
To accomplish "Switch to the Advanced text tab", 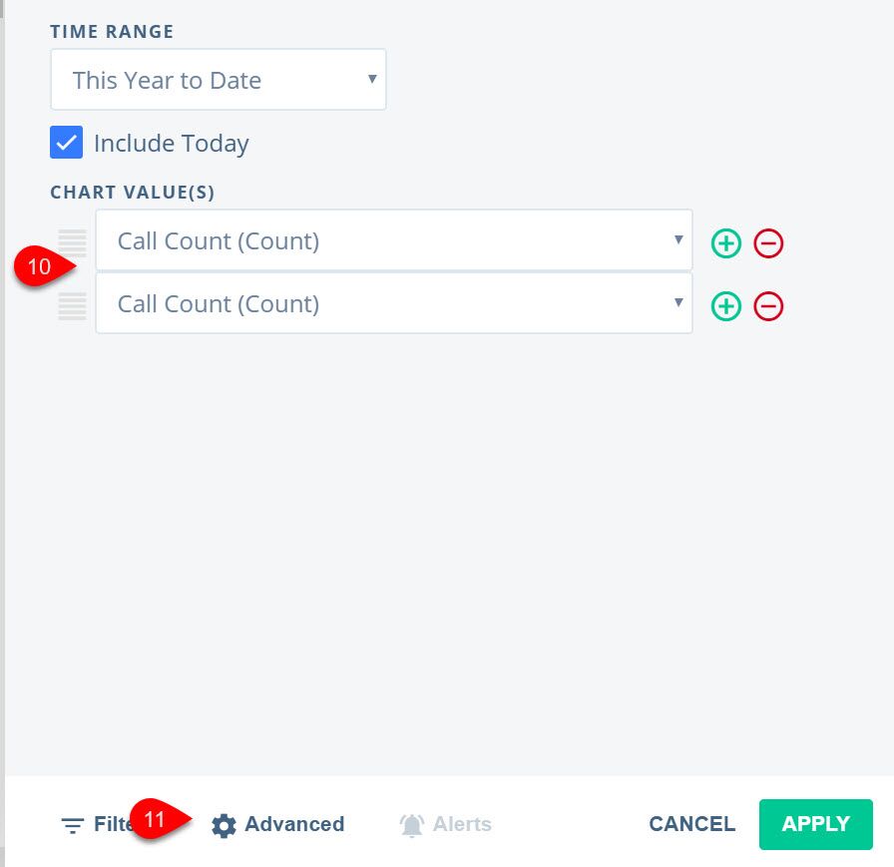I will [294, 824].
